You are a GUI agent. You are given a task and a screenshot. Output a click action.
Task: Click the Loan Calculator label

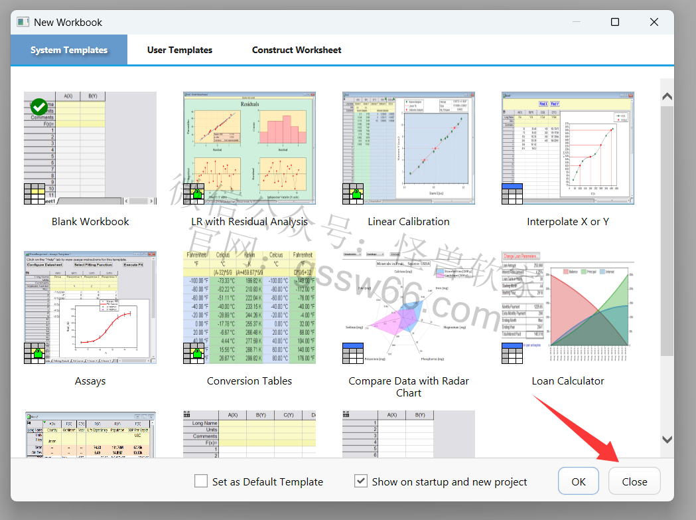pos(568,381)
